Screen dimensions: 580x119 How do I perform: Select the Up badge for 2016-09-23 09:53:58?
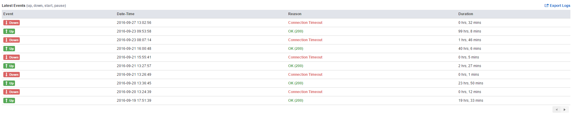point(9,31)
